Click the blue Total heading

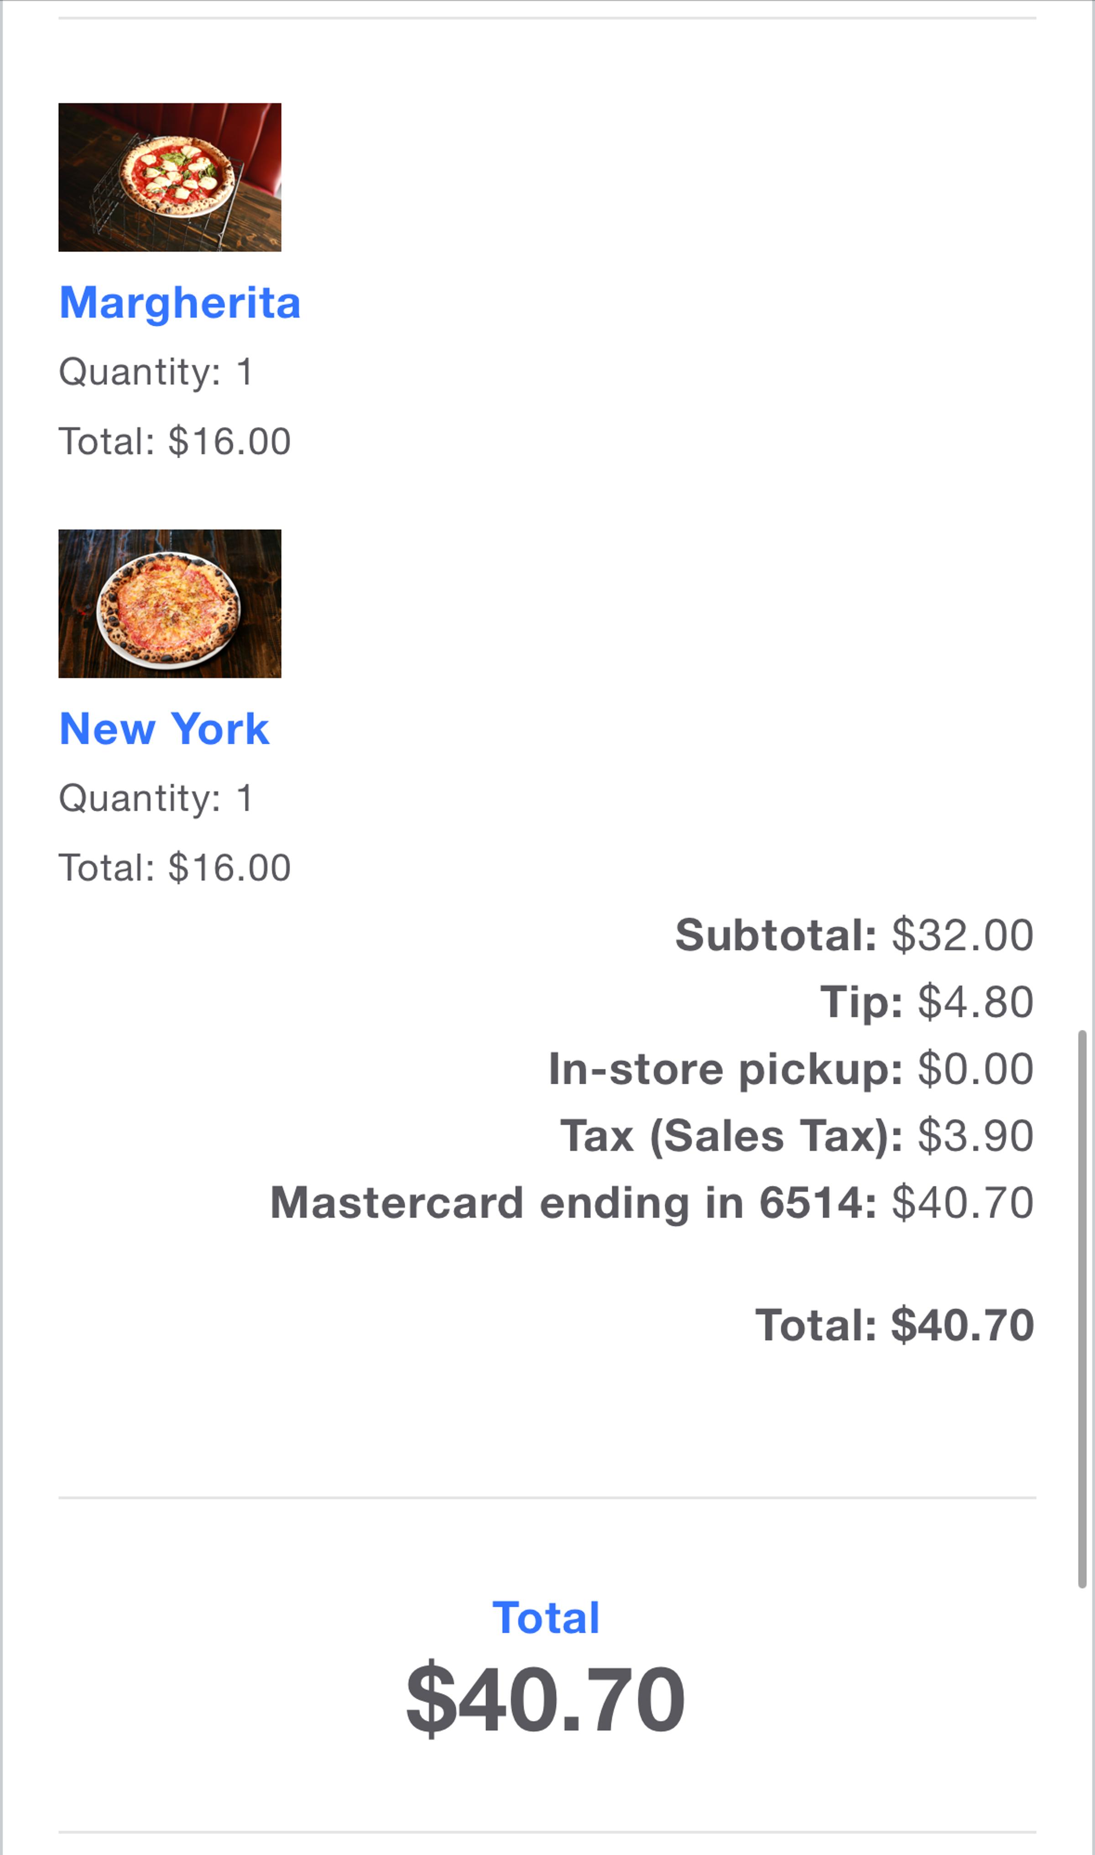tap(546, 1618)
